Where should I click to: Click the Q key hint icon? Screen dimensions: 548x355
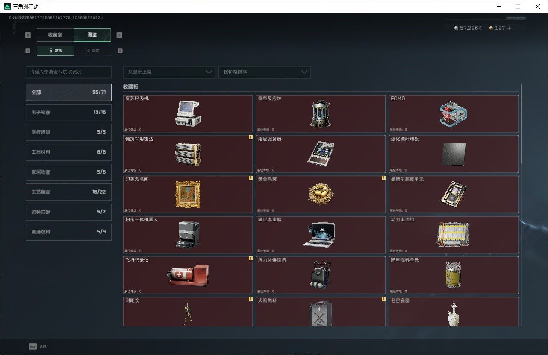[28, 35]
